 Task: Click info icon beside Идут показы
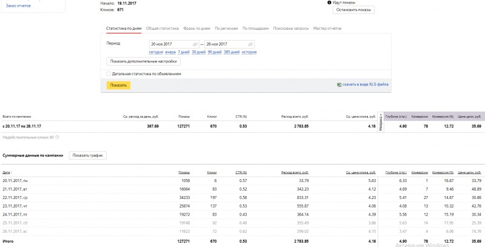point(329,2)
